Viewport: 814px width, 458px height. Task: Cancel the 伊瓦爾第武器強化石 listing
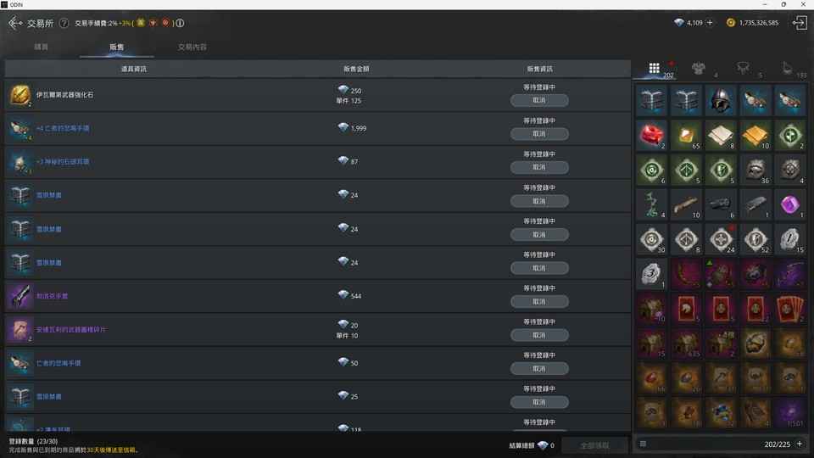(539, 100)
